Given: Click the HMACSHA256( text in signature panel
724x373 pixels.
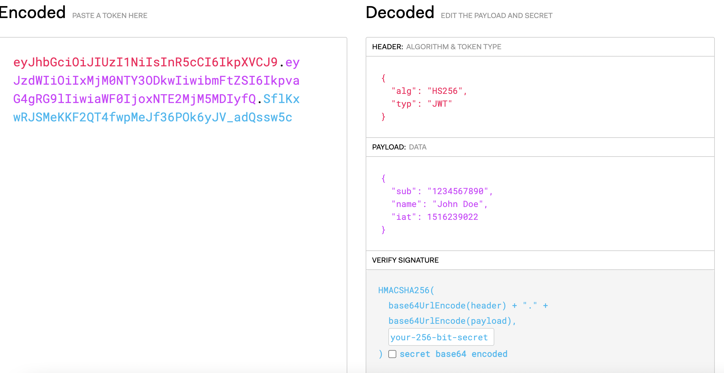Looking at the screenshot, I should 406,290.
